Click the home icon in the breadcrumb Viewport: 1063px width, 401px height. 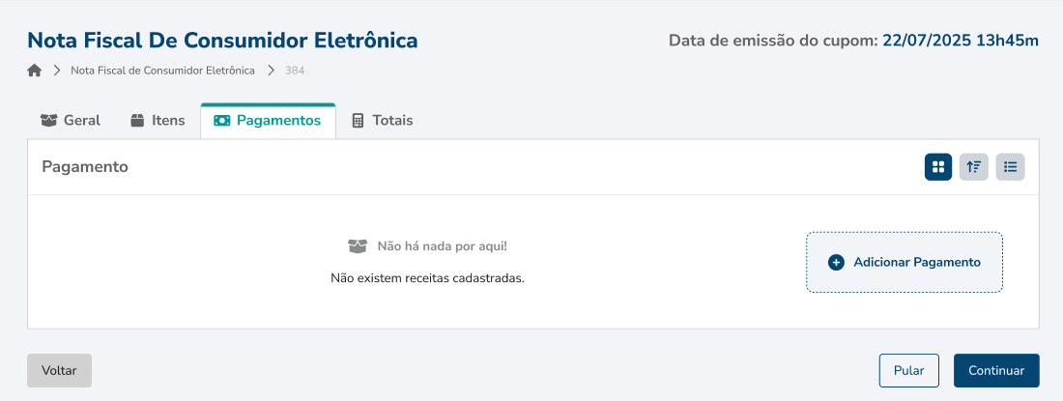35,71
